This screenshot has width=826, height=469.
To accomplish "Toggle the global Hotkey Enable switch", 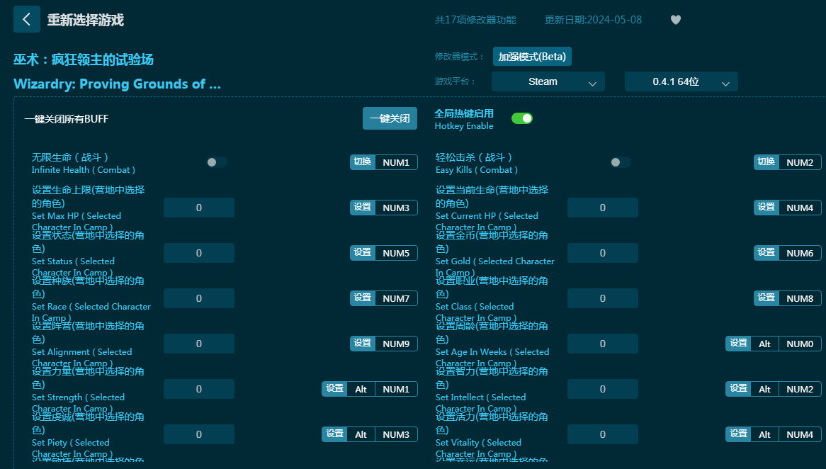I will click(522, 118).
